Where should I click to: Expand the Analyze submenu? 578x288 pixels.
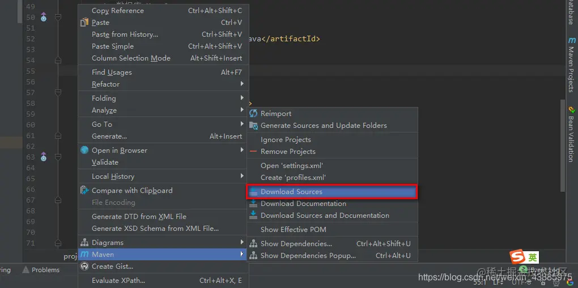click(x=163, y=110)
